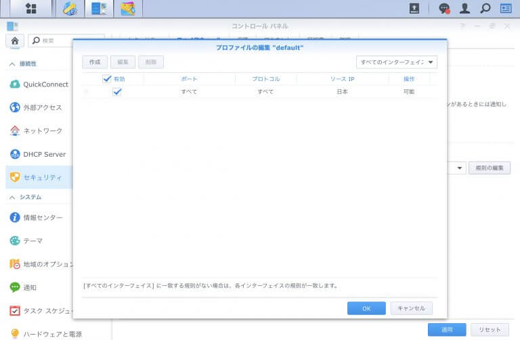Image resolution: width=520 pixels, height=340 pixels.
Task: Open the DSM main menu icon
Action: pos(31,8)
